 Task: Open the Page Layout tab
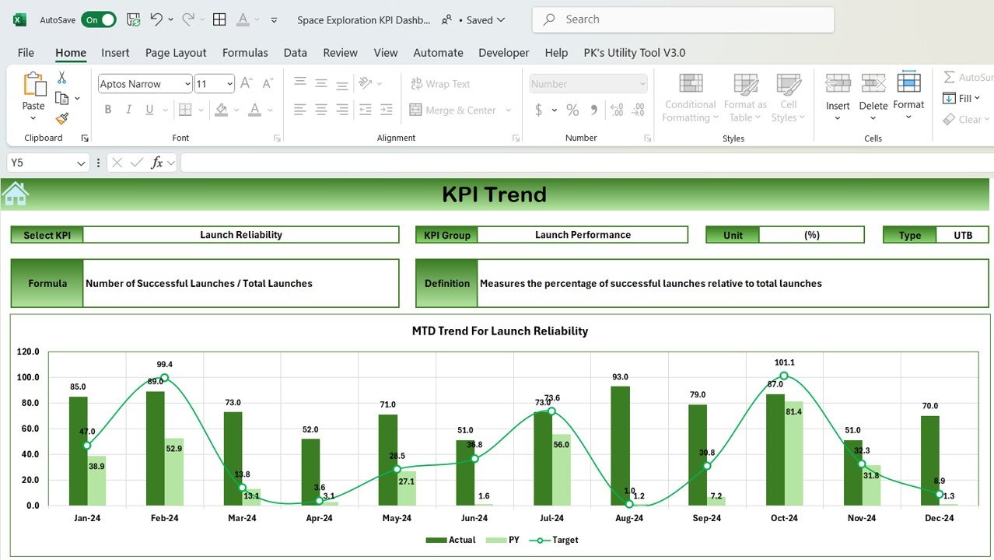(x=176, y=53)
